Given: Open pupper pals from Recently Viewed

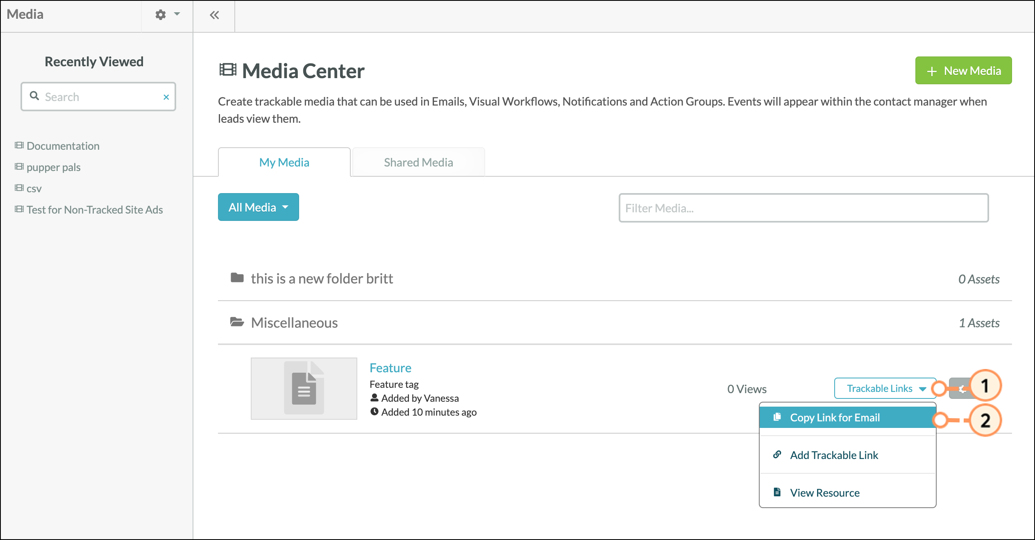Looking at the screenshot, I should click(53, 167).
